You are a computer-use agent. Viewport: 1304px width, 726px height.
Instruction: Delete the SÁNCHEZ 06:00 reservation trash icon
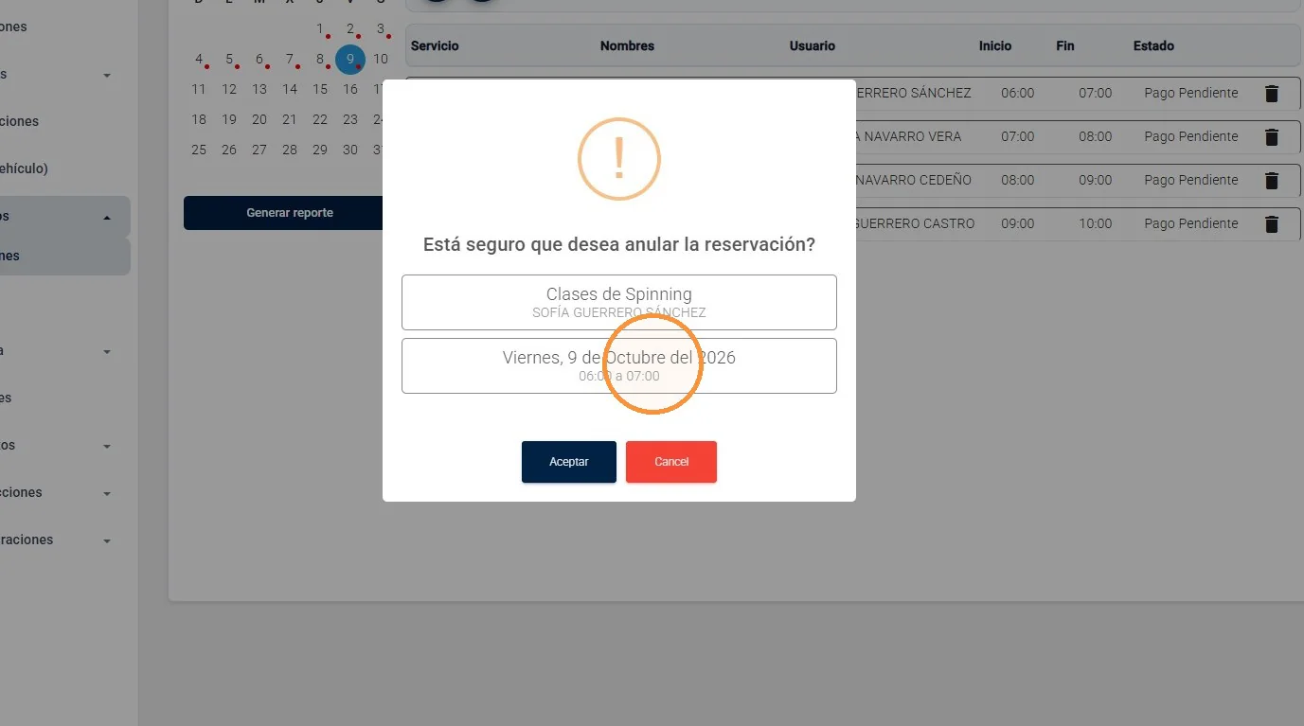(x=1272, y=94)
